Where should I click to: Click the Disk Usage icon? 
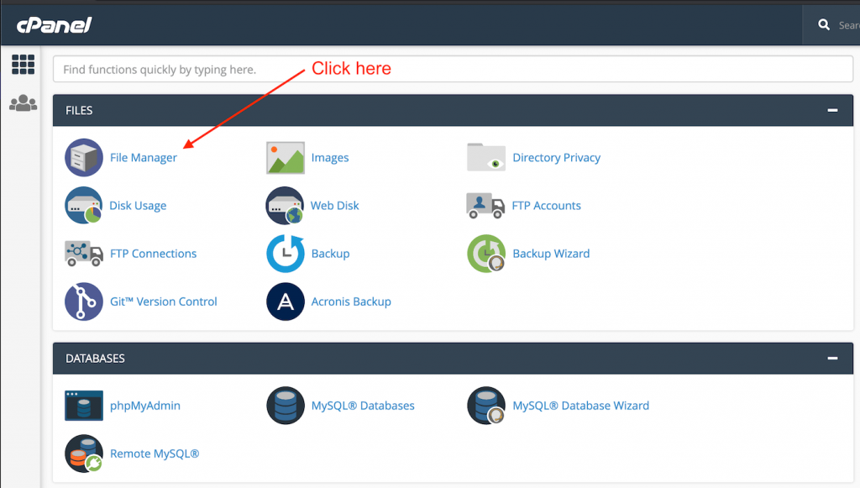83,206
